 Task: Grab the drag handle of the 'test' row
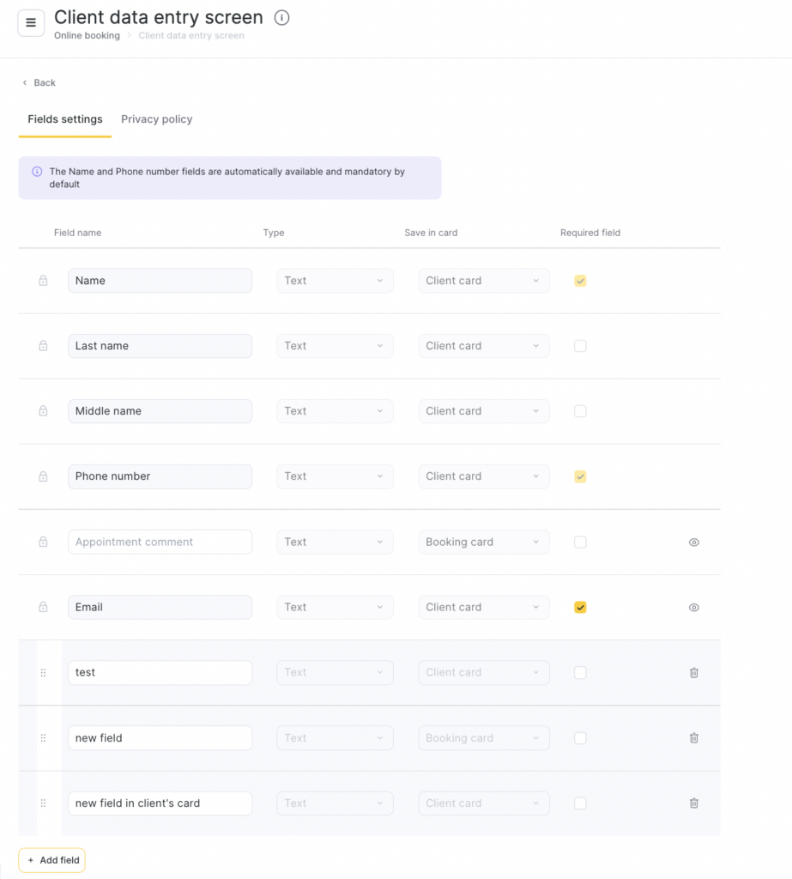(x=43, y=673)
